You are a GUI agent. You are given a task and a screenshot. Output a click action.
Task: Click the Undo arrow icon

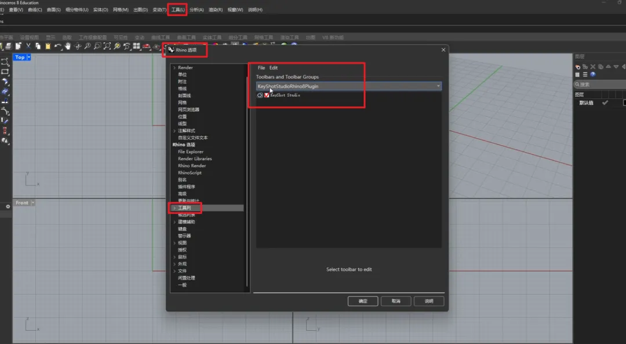coord(58,46)
